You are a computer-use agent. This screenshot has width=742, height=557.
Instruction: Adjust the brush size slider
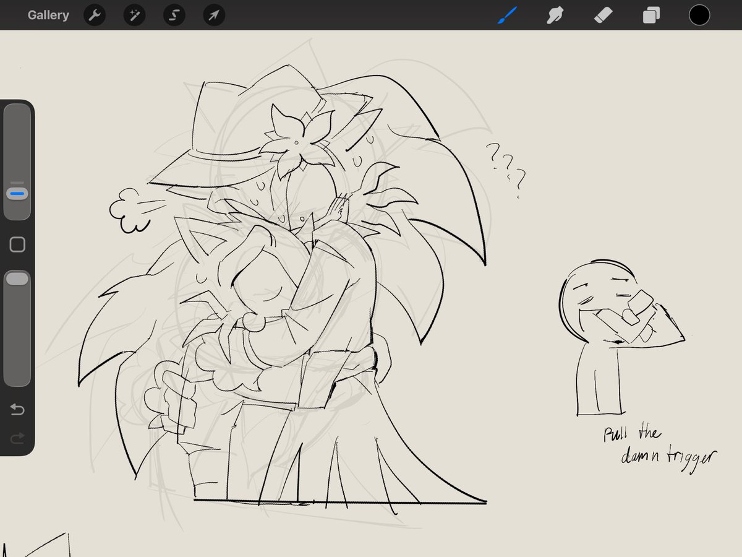click(x=17, y=162)
